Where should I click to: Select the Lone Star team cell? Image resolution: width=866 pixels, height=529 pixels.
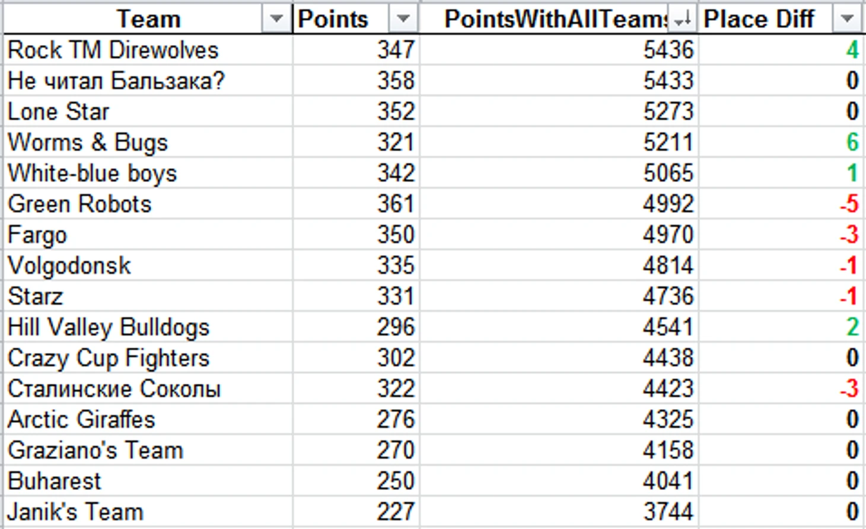[148, 111]
